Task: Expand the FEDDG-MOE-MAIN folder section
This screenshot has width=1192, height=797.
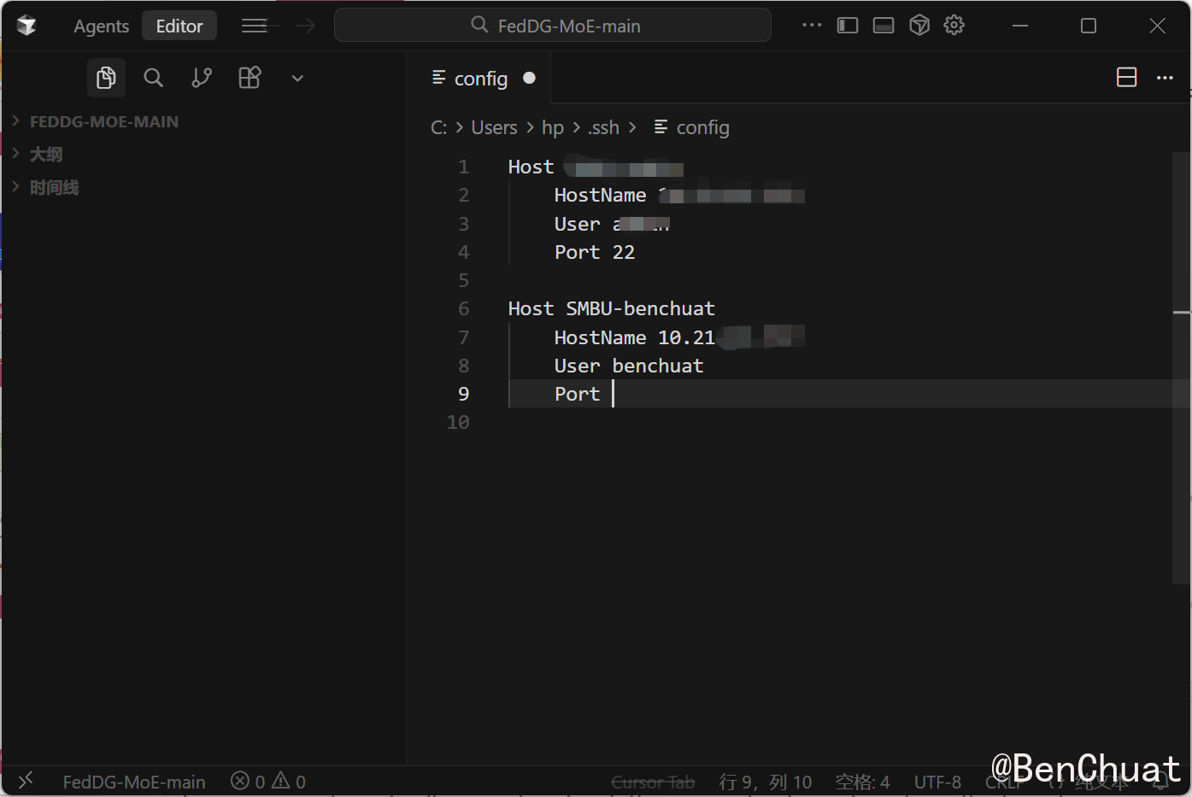Action: pyautogui.click(x=103, y=121)
